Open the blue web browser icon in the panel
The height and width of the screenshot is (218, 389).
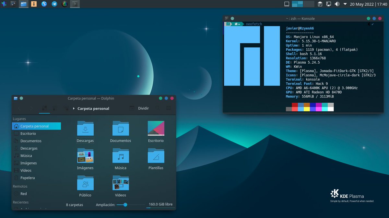(44, 4)
